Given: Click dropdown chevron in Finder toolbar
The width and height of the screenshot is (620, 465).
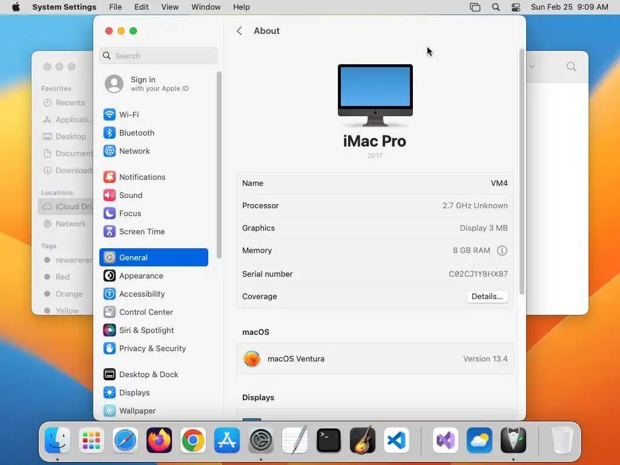Looking at the screenshot, I should (532, 67).
